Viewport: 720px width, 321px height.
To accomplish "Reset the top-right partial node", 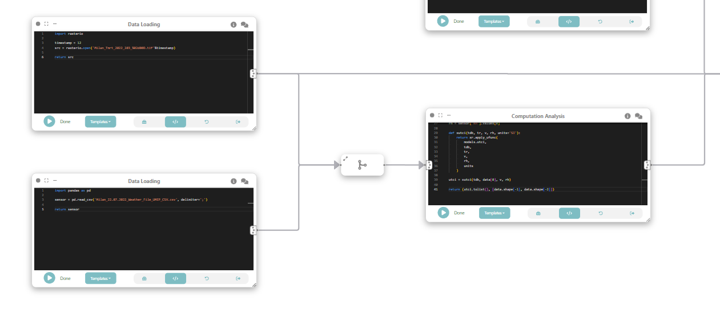I will 600,22.
